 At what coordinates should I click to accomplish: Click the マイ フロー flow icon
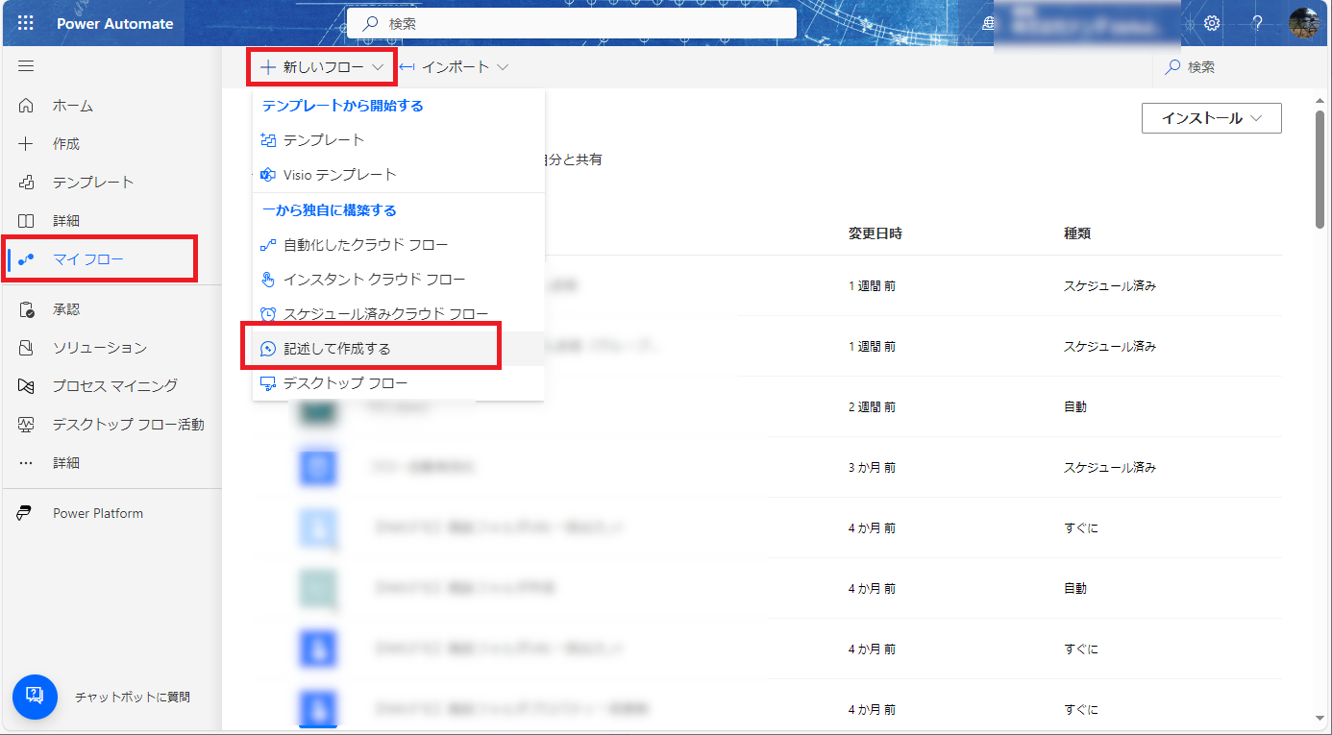click(26, 259)
